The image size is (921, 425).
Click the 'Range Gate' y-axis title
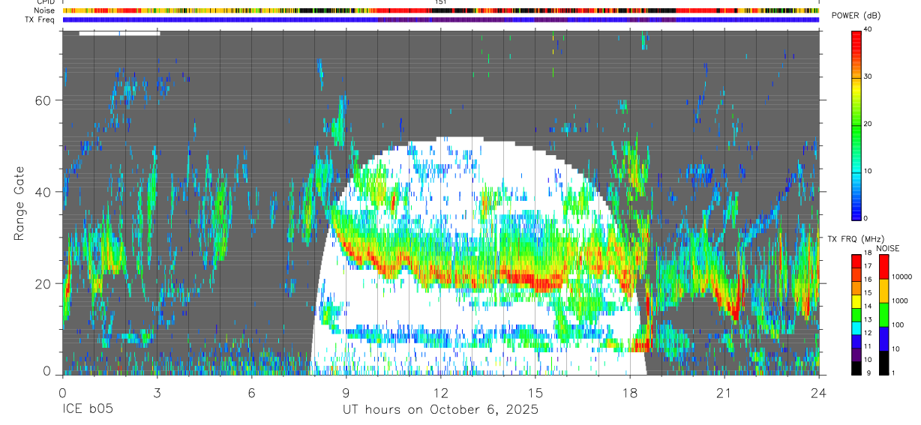[20, 204]
